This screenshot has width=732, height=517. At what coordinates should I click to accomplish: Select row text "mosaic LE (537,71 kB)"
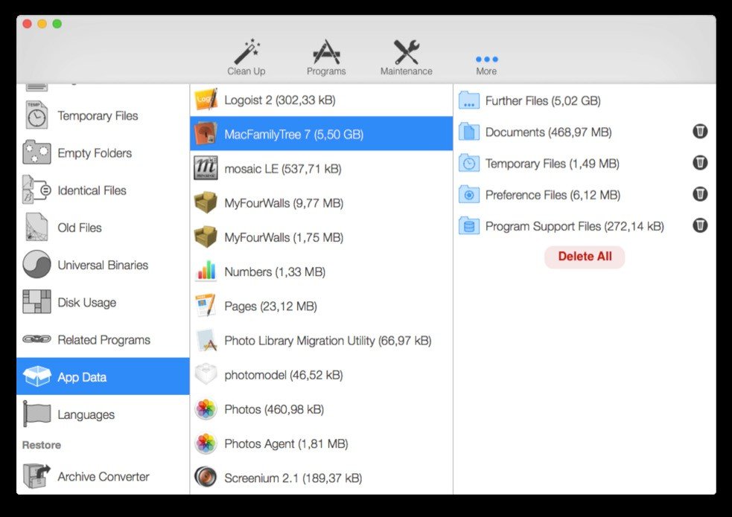[x=283, y=169]
